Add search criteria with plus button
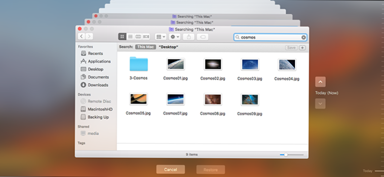Screen dimensions: 384x177 point(302,48)
